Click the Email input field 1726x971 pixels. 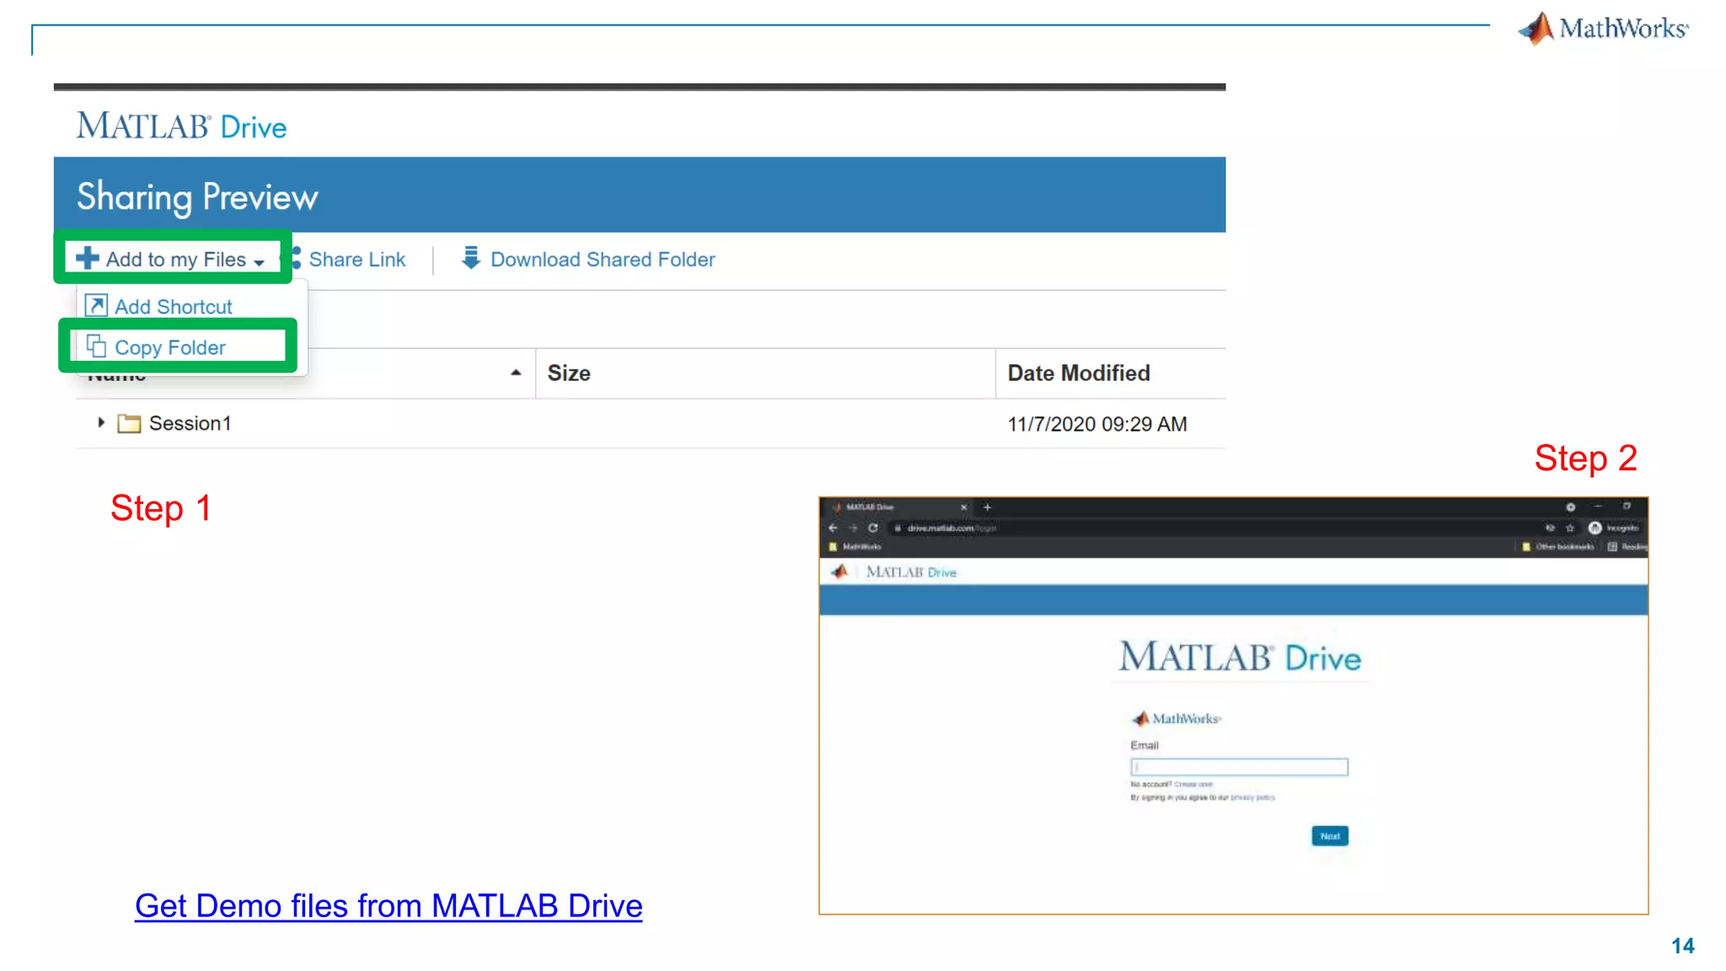click(1239, 767)
